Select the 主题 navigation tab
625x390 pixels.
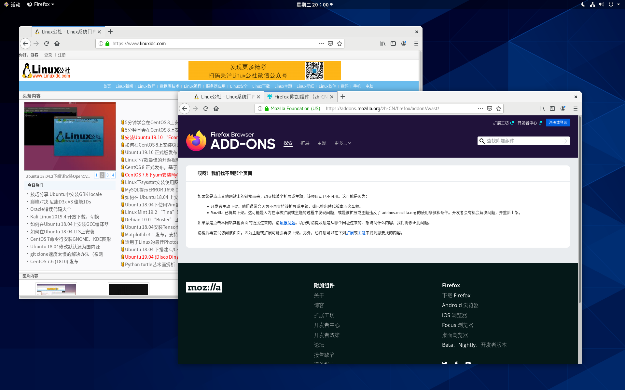pyautogui.click(x=322, y=143)
